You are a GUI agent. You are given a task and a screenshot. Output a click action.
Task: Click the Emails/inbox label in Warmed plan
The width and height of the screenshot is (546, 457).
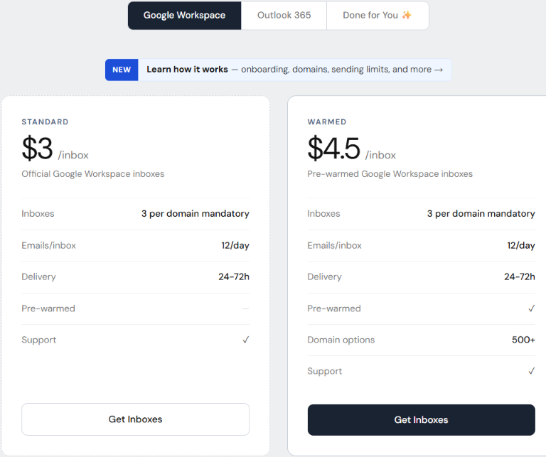pos(334,245)
